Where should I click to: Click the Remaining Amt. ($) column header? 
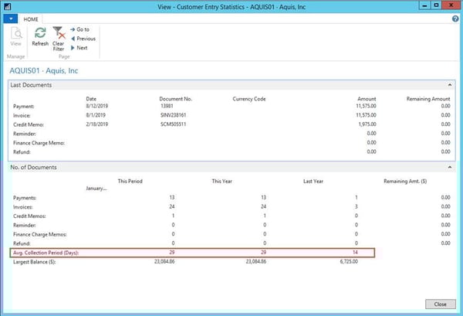405,182
